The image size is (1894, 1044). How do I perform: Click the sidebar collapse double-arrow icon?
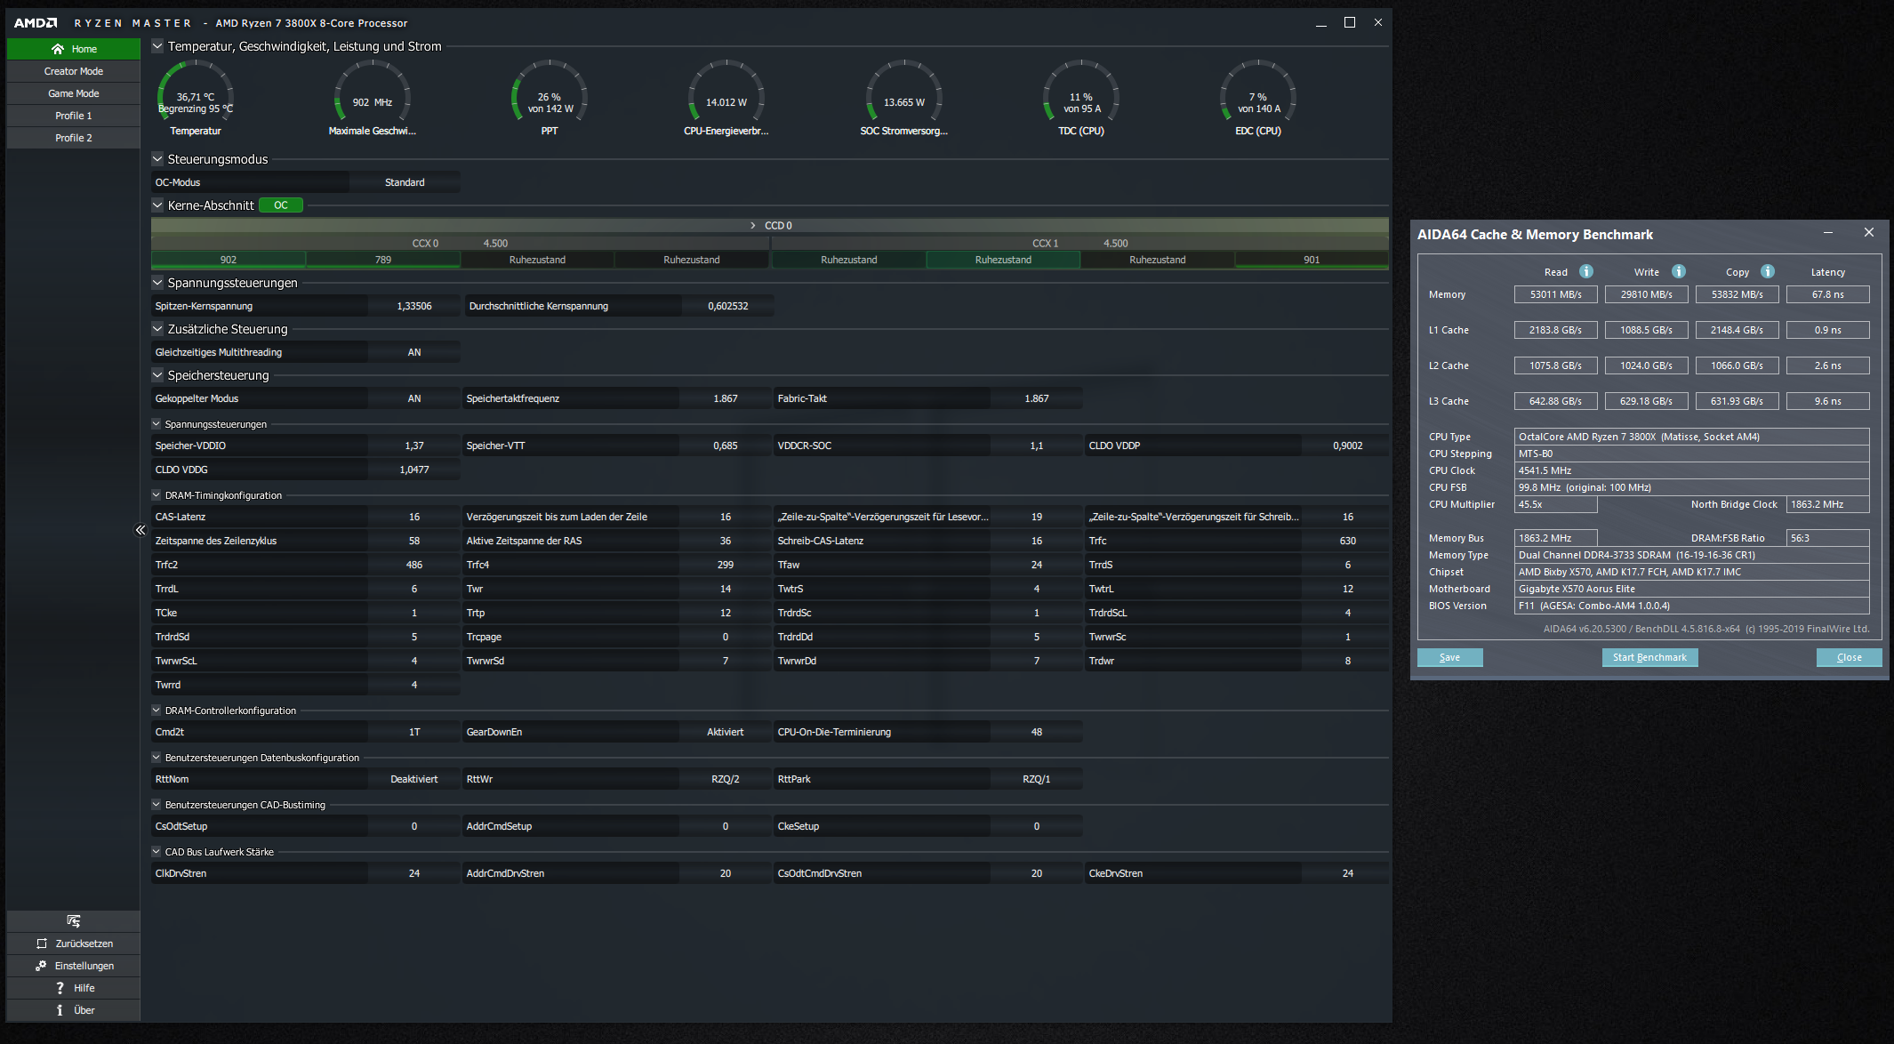(140, 530)
